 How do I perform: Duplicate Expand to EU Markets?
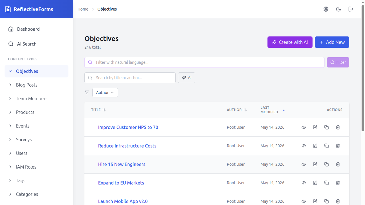pyautogui.click(x=327, y=183)
